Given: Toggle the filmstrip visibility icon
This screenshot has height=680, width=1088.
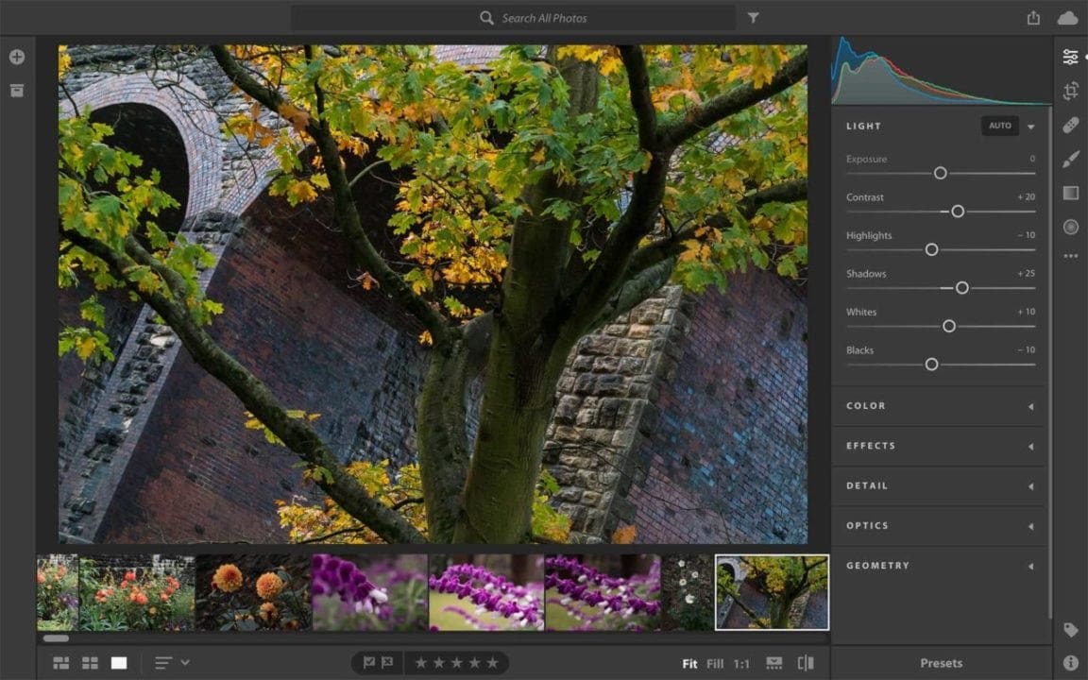Looking at the screenshot, I should point(773,663).
